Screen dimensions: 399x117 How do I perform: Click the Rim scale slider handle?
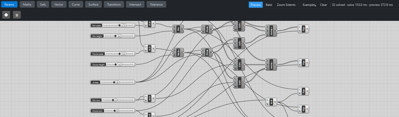click(x=119, y=25)
